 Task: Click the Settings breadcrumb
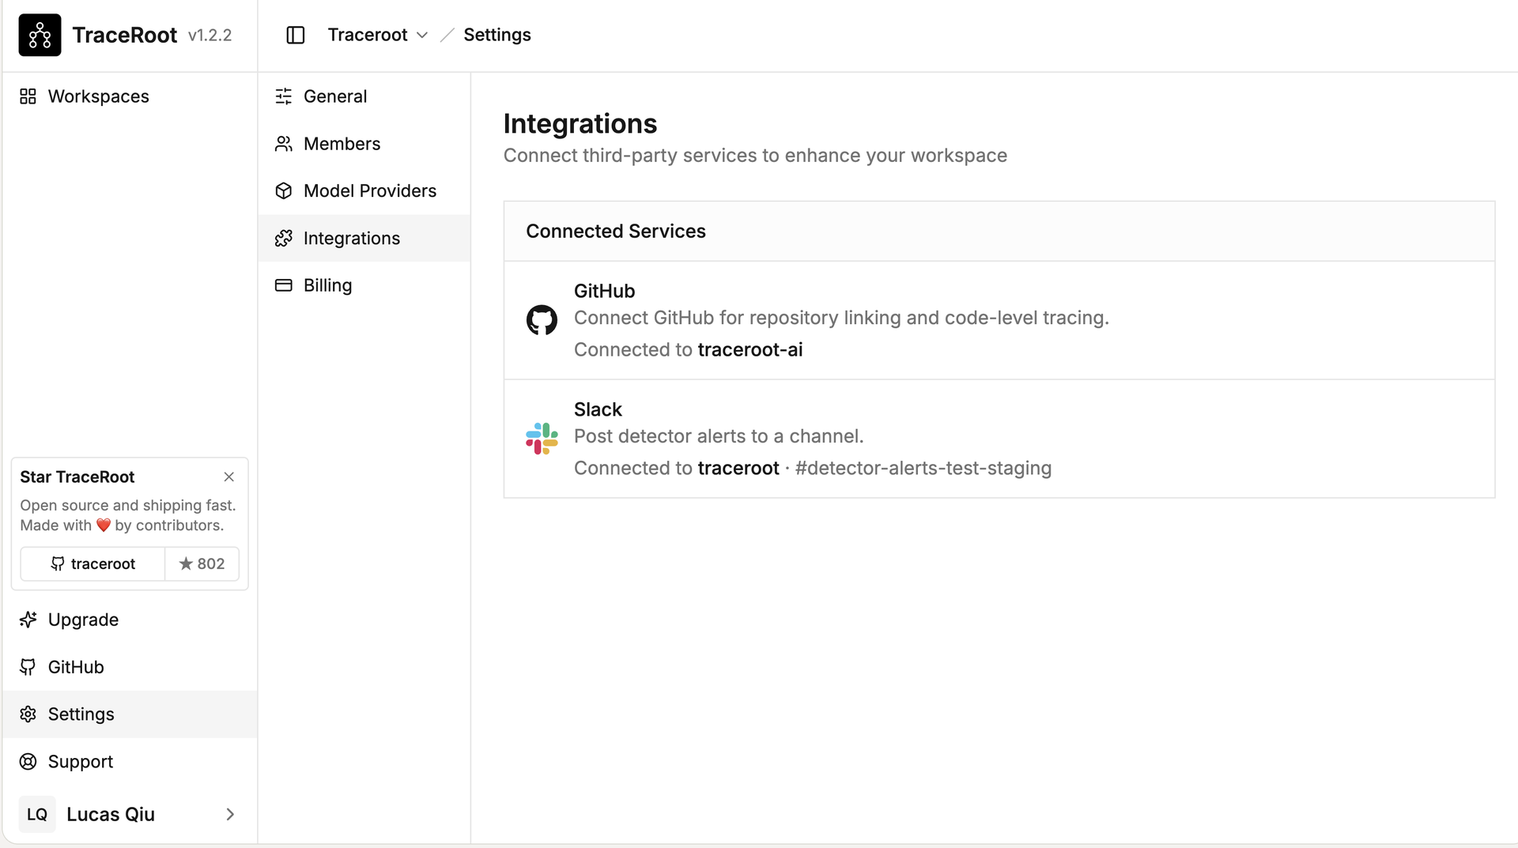click(x=497, y=35)
